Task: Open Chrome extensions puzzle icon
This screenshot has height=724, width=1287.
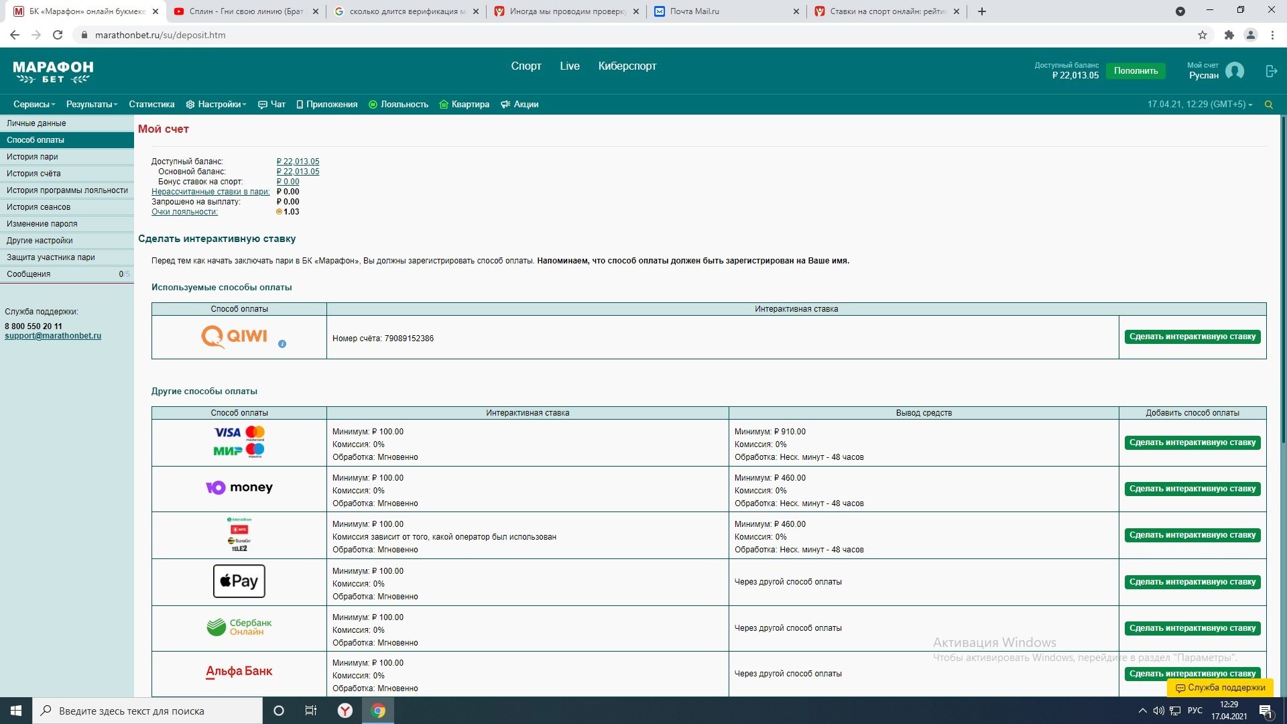Action: pos(1229,35)
